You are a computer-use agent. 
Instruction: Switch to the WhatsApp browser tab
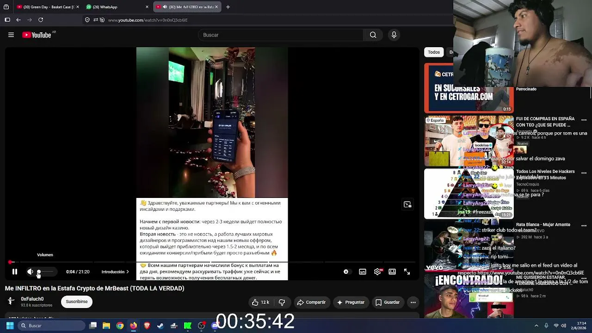pos(115,7)
